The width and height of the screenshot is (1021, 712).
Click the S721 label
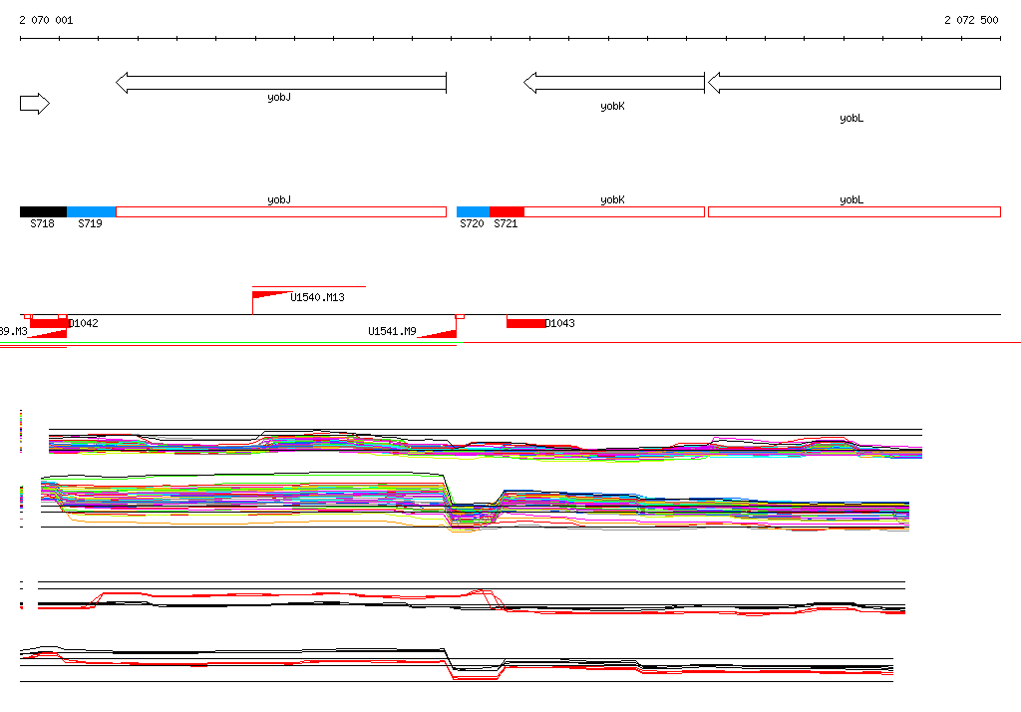tap(506, 223)
